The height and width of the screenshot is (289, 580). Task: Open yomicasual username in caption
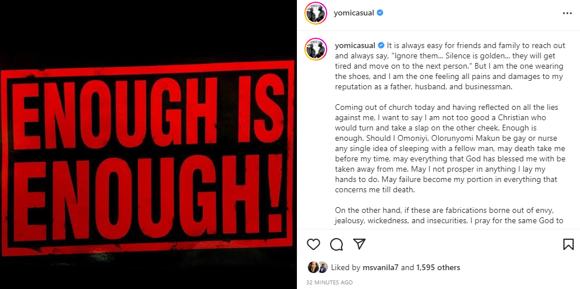coord(355,46)
